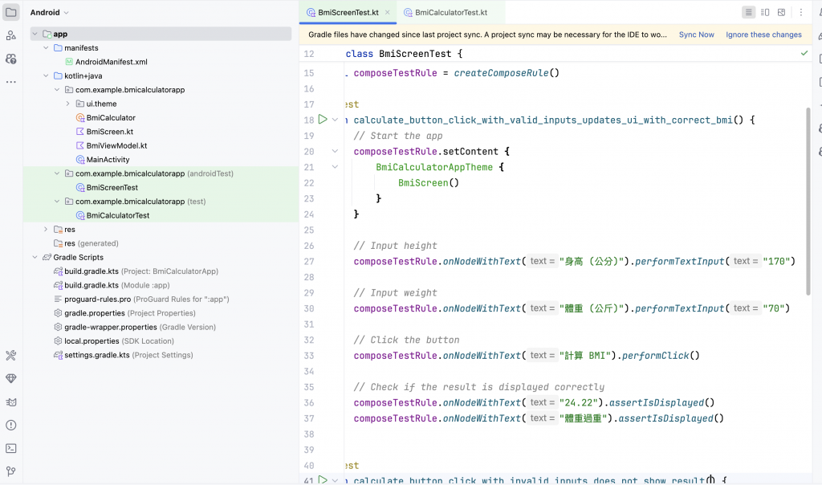Open the Terminal tool window
The height and width of the screenshot is (485, 822).
pyautogui.click(x=10, y=448)
